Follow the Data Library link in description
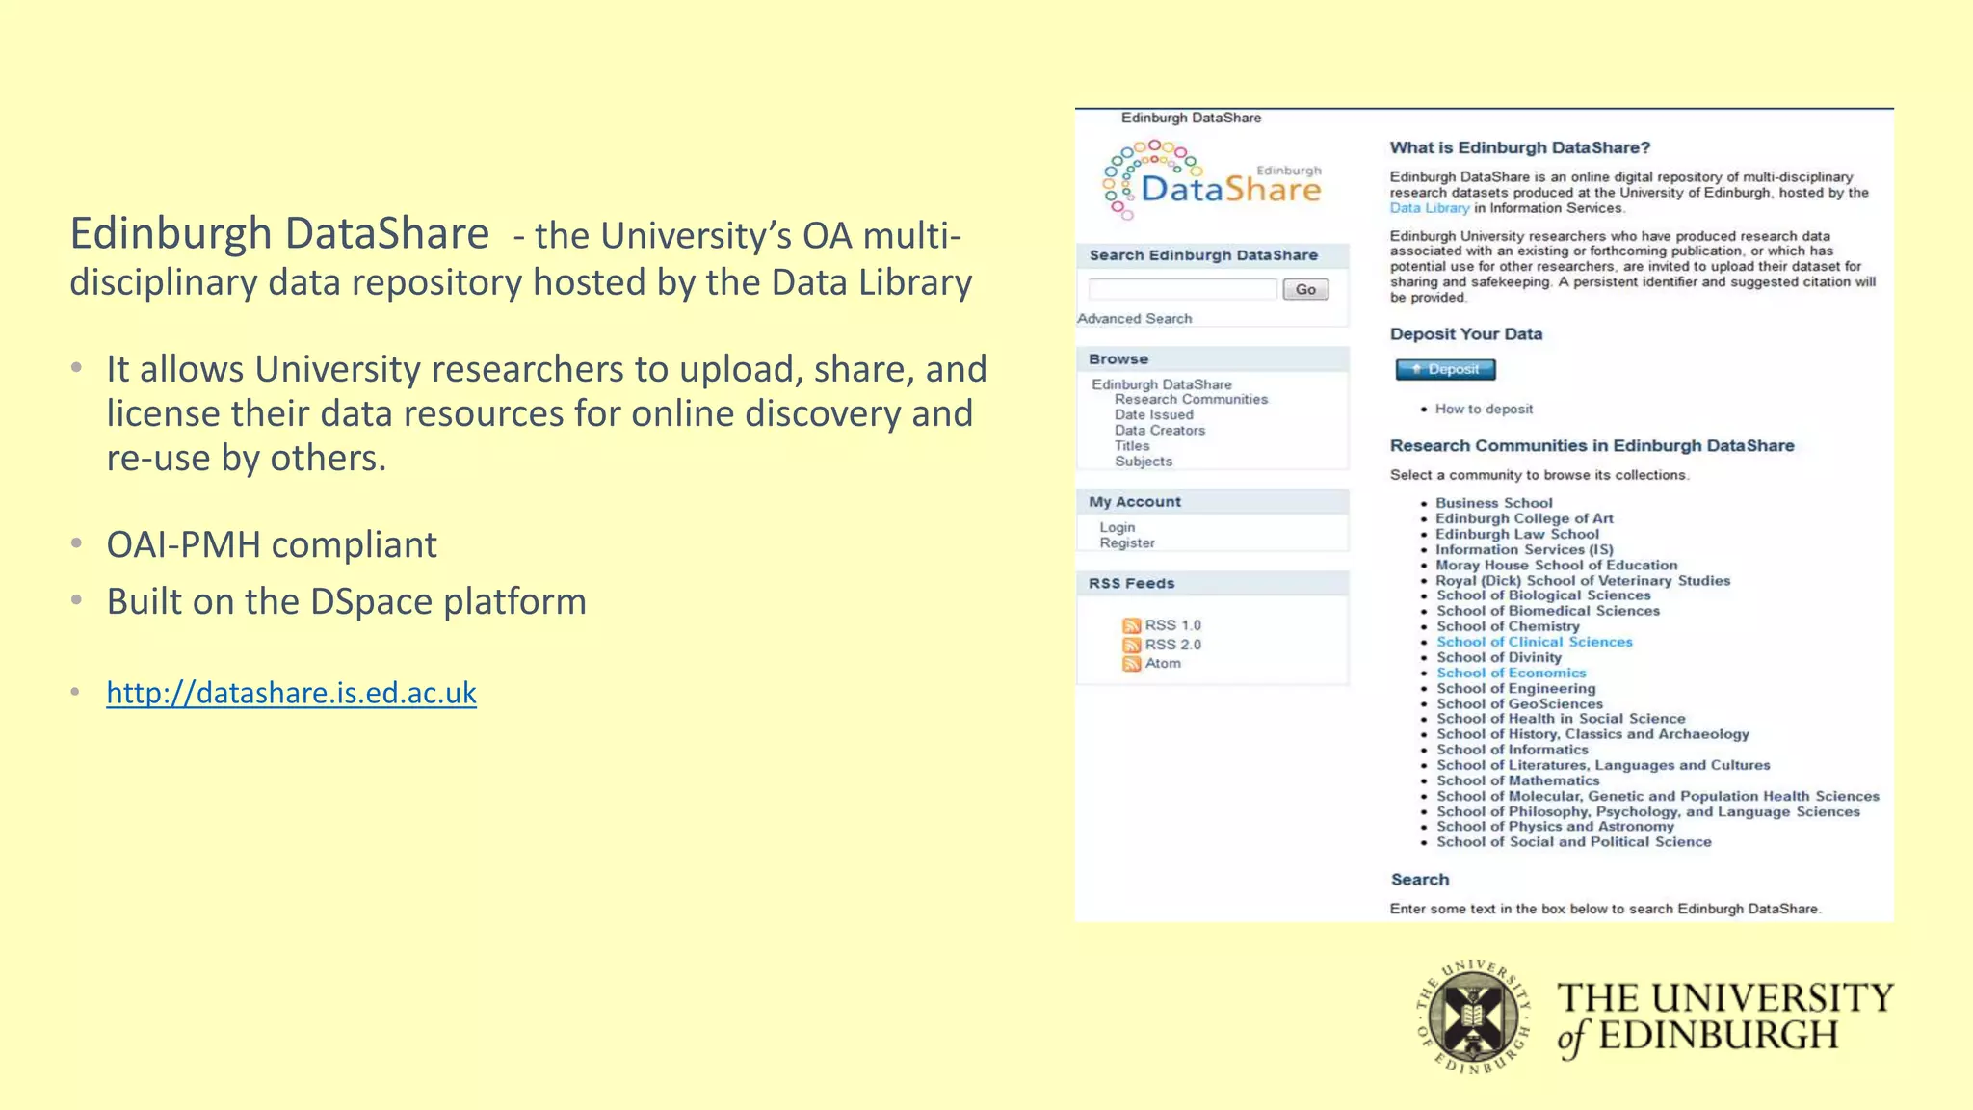 1430,208
